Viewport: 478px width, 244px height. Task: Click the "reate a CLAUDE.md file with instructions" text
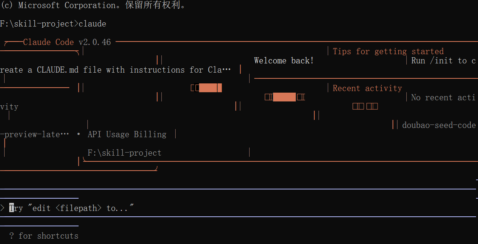pos(116,70)
